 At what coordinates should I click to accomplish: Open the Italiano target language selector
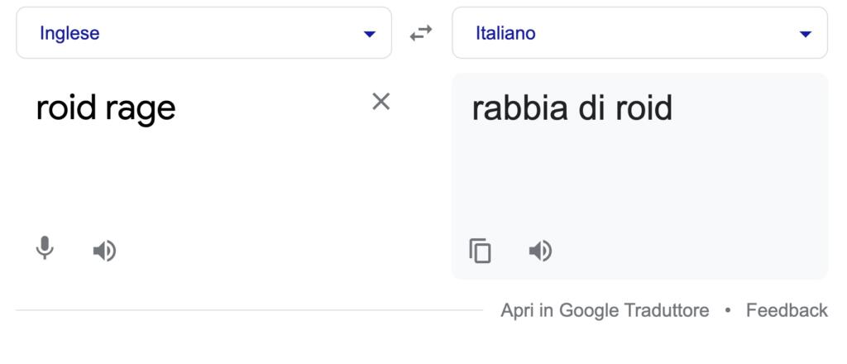pos(639,33)
